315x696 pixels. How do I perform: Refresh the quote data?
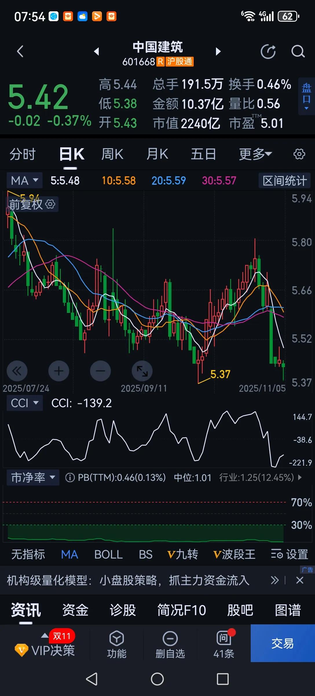pyautogui.click(x=268, y=52)
